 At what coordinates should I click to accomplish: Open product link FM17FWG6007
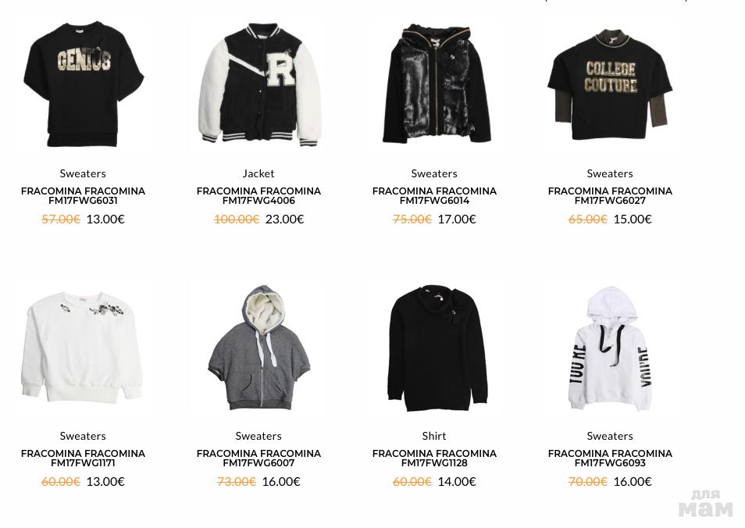pos(259,458)
